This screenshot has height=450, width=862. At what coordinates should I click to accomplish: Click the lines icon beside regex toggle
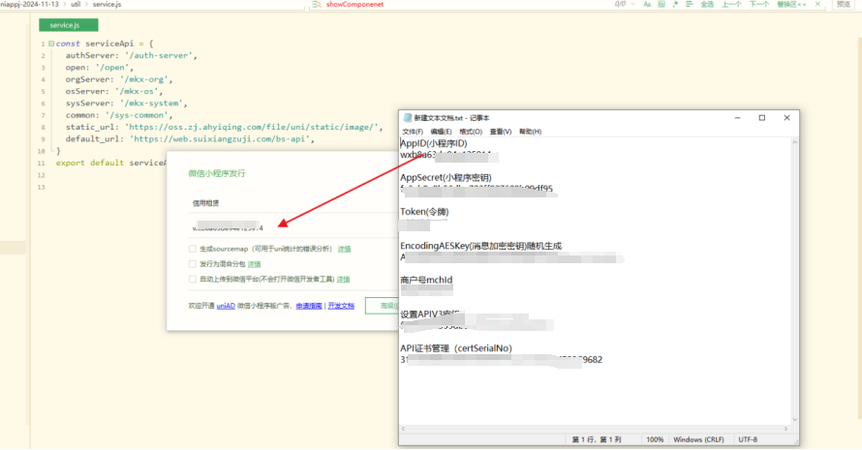690,4
